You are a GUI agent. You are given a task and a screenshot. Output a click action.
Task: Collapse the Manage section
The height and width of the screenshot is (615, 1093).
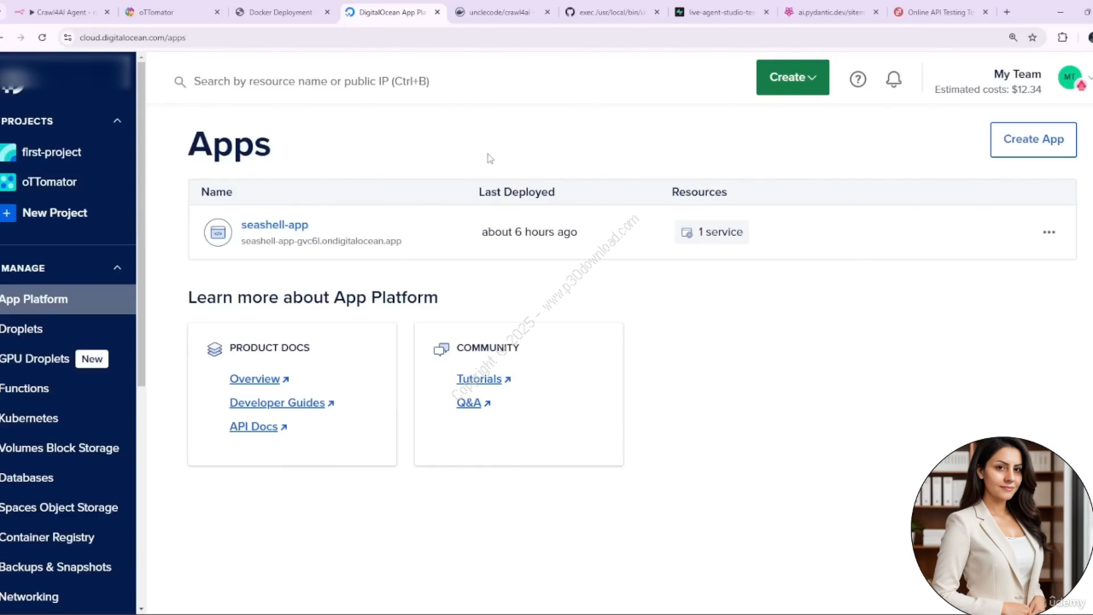pos(117,267)
